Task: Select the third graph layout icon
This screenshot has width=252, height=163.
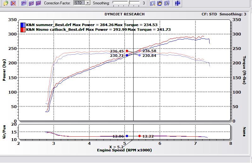Action: [38, 3]
